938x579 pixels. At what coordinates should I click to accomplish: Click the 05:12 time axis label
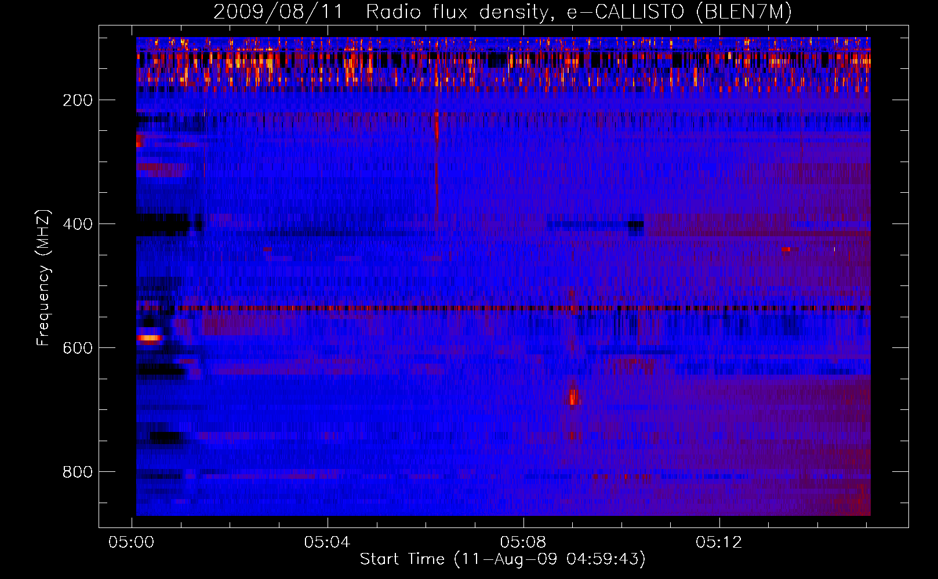[x=719, y=542]
